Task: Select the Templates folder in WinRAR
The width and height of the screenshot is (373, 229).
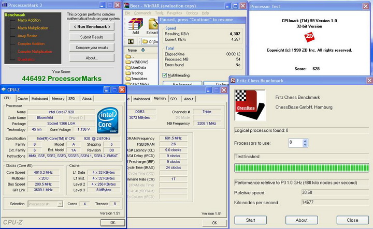Action: (x=137, y=79)
